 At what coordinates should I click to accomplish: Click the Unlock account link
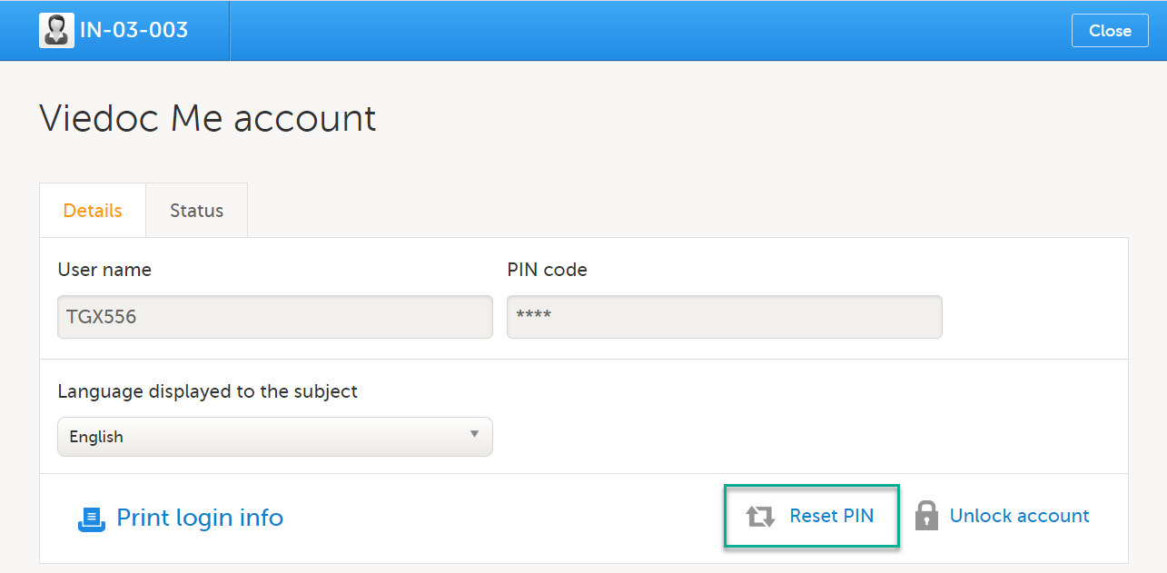[1019, 516]
